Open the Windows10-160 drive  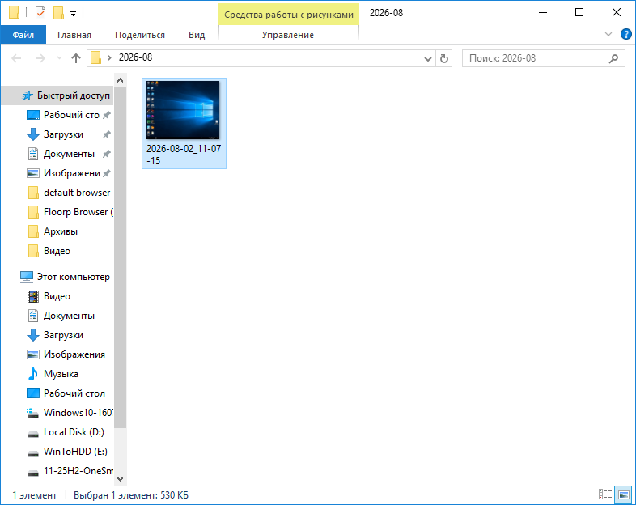78,413
